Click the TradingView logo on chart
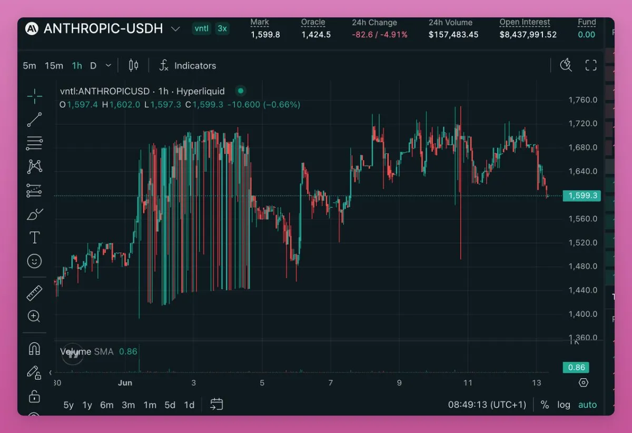 click(x=73, y=353)
